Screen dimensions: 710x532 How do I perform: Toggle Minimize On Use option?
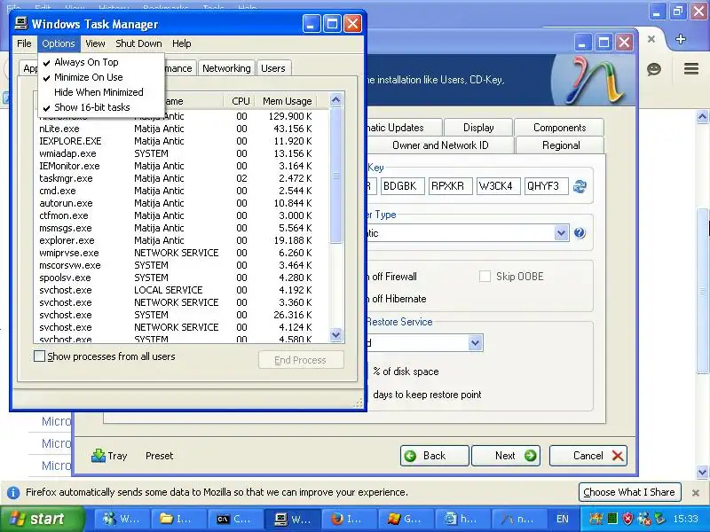pos(101,77)
